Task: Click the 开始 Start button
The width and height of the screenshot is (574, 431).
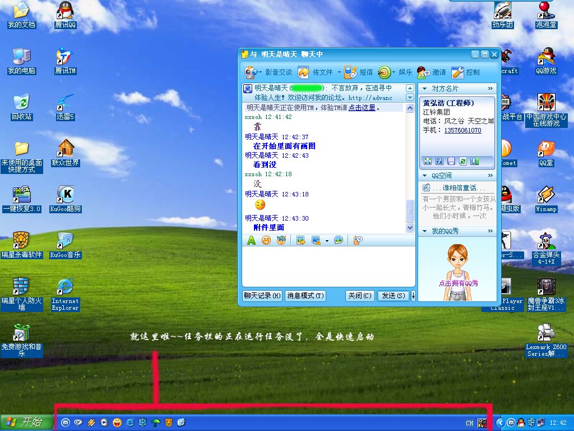Action: (x=26, y=423)
